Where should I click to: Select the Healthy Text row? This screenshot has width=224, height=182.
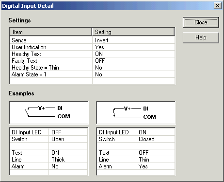click(x=92, y=54)
